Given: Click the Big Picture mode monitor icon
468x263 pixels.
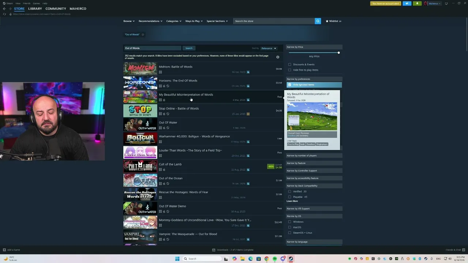Looking at the screenshot, I should click(x=446, y=3).
